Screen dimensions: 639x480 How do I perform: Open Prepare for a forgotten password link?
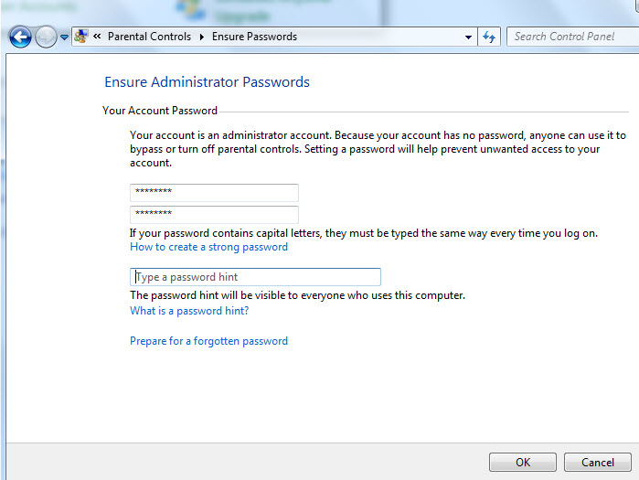(x=208, y=341)
